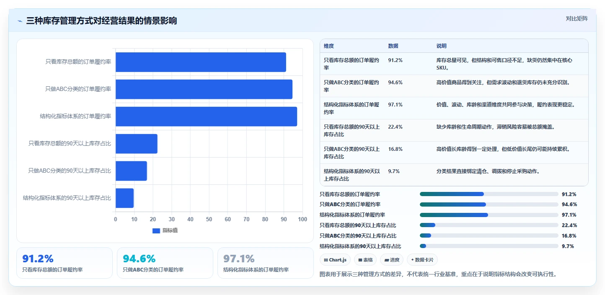Click the 91.2% data card
This screenshot has width=605, height=295.
point(65,263)
